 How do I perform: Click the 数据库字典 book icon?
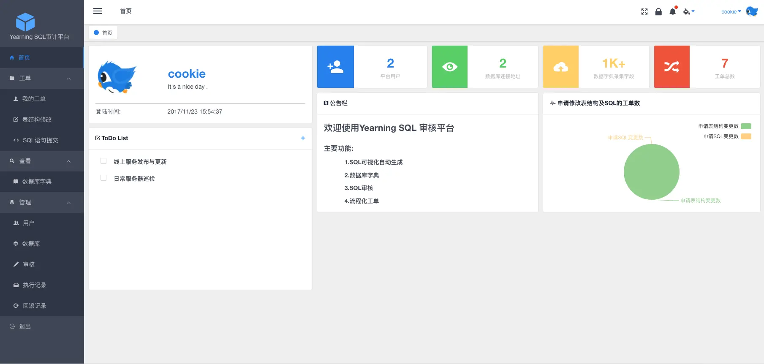[16, 182]
